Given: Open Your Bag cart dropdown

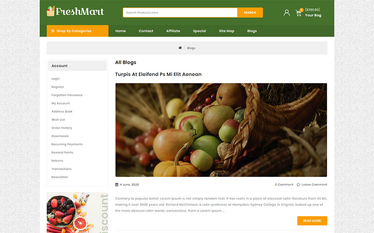Looking at the screenshot, I should [x=313, y=15].
